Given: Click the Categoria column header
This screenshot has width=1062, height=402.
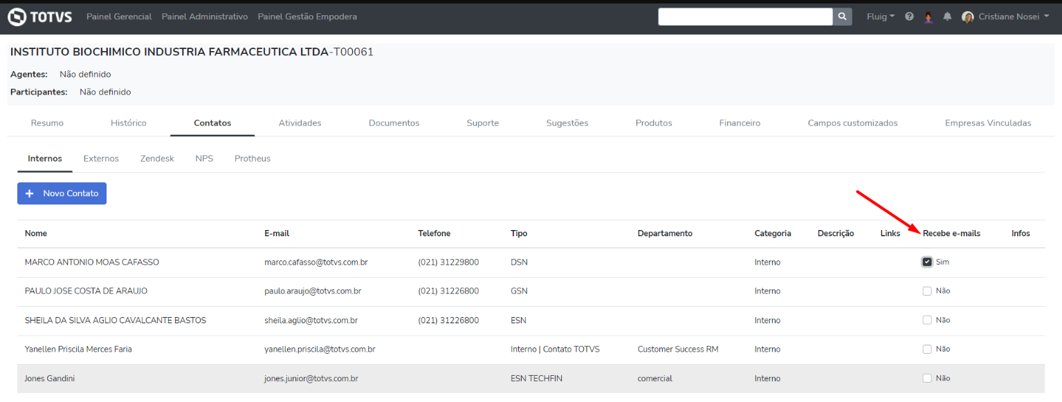Looking at the screenshot, I should point(773,233).
